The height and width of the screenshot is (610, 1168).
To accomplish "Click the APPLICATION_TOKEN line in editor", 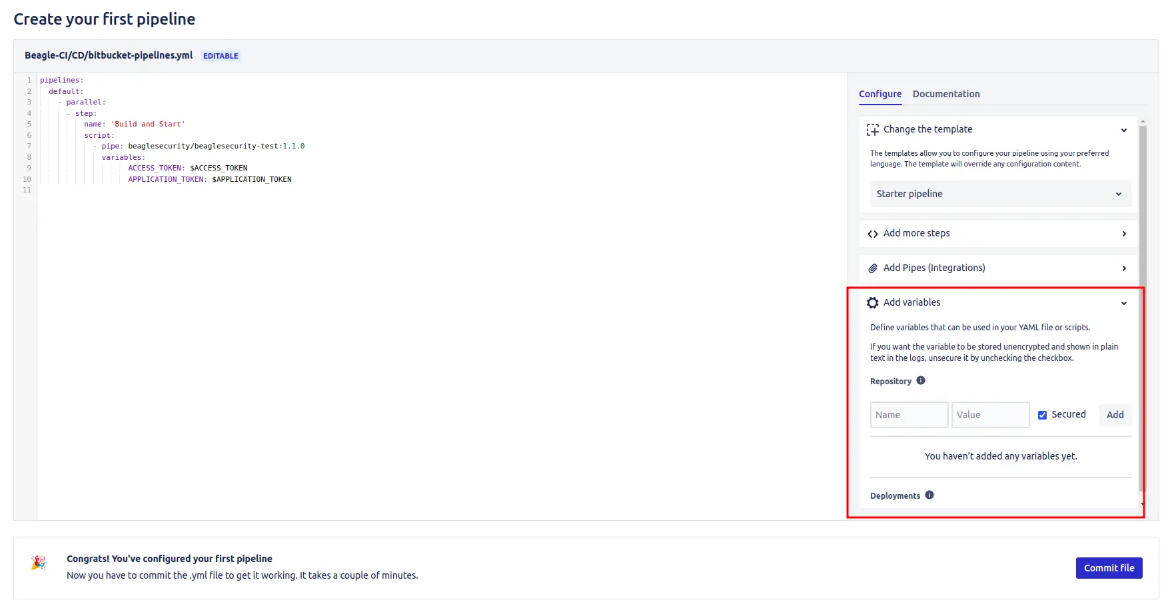I will click(210, 180).
